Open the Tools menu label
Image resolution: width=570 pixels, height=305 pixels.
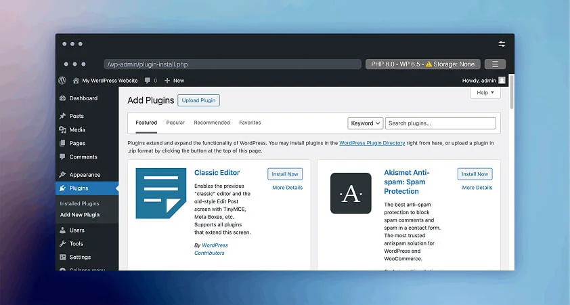click(x=76, y=244)
